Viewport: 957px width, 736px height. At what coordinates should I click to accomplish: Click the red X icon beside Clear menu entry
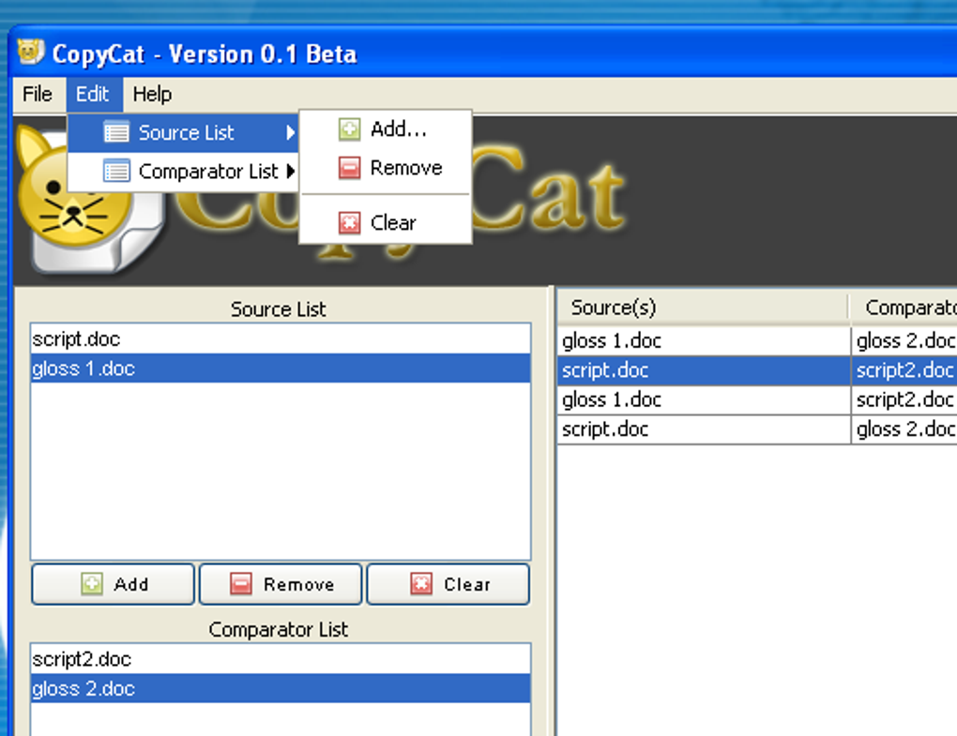(348, 222)
